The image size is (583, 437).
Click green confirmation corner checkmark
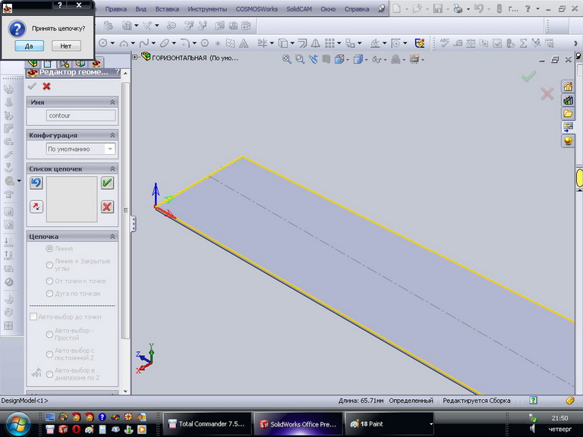pos(528,76)
